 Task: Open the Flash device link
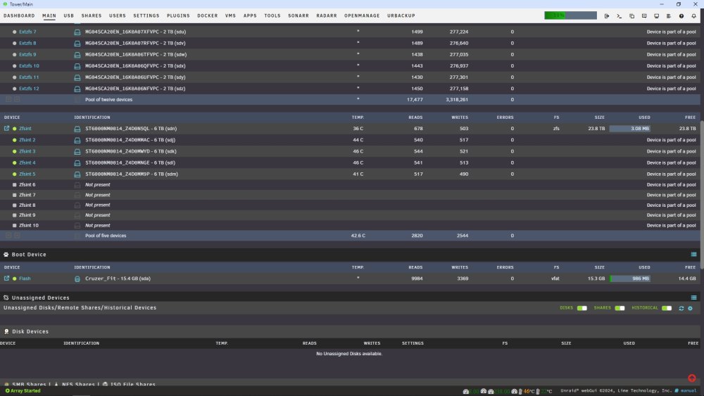pyautogui.click(x=25, y=279)
